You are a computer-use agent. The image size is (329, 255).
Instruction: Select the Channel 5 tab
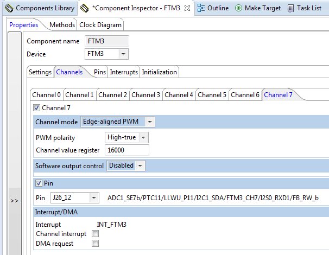coord(212,95)
